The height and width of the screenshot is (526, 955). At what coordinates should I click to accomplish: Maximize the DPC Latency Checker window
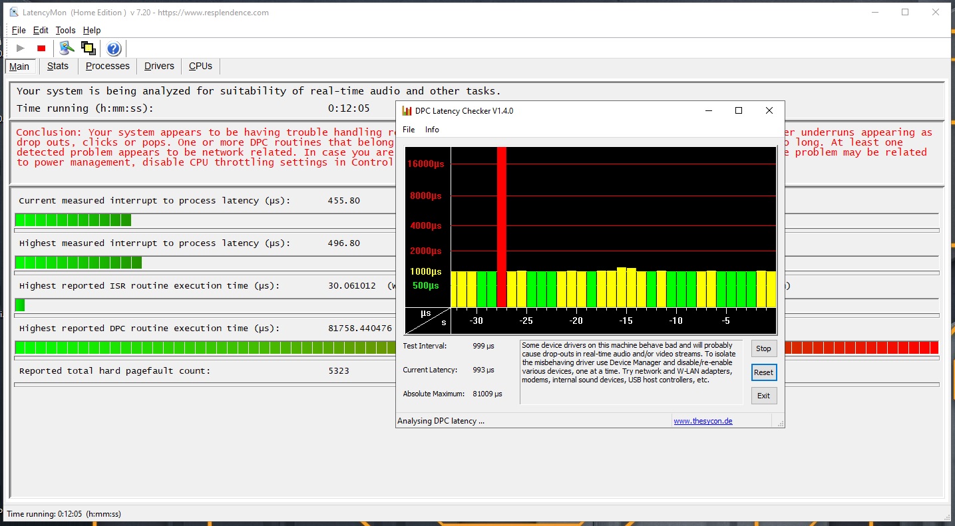pyautogui.click(x=738, y=111)
